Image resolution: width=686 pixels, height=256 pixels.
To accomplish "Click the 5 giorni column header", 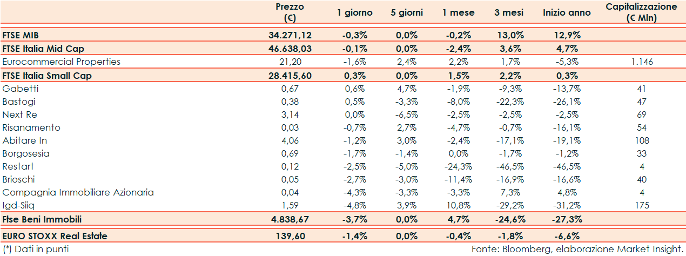I will pos(407,12).
